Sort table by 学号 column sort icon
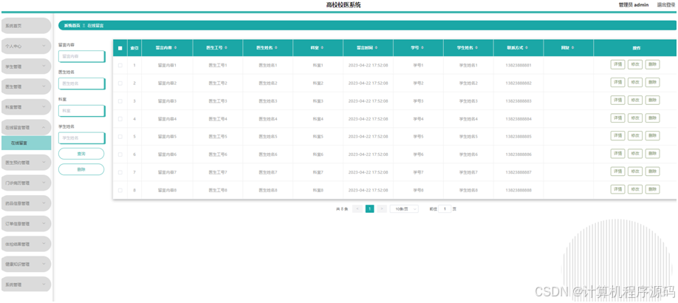The image size is (678, 303). pos(422,48)
